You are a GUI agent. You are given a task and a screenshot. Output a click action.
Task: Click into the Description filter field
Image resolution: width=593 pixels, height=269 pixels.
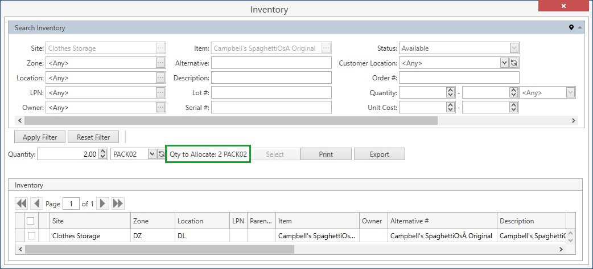coord(271,78)
